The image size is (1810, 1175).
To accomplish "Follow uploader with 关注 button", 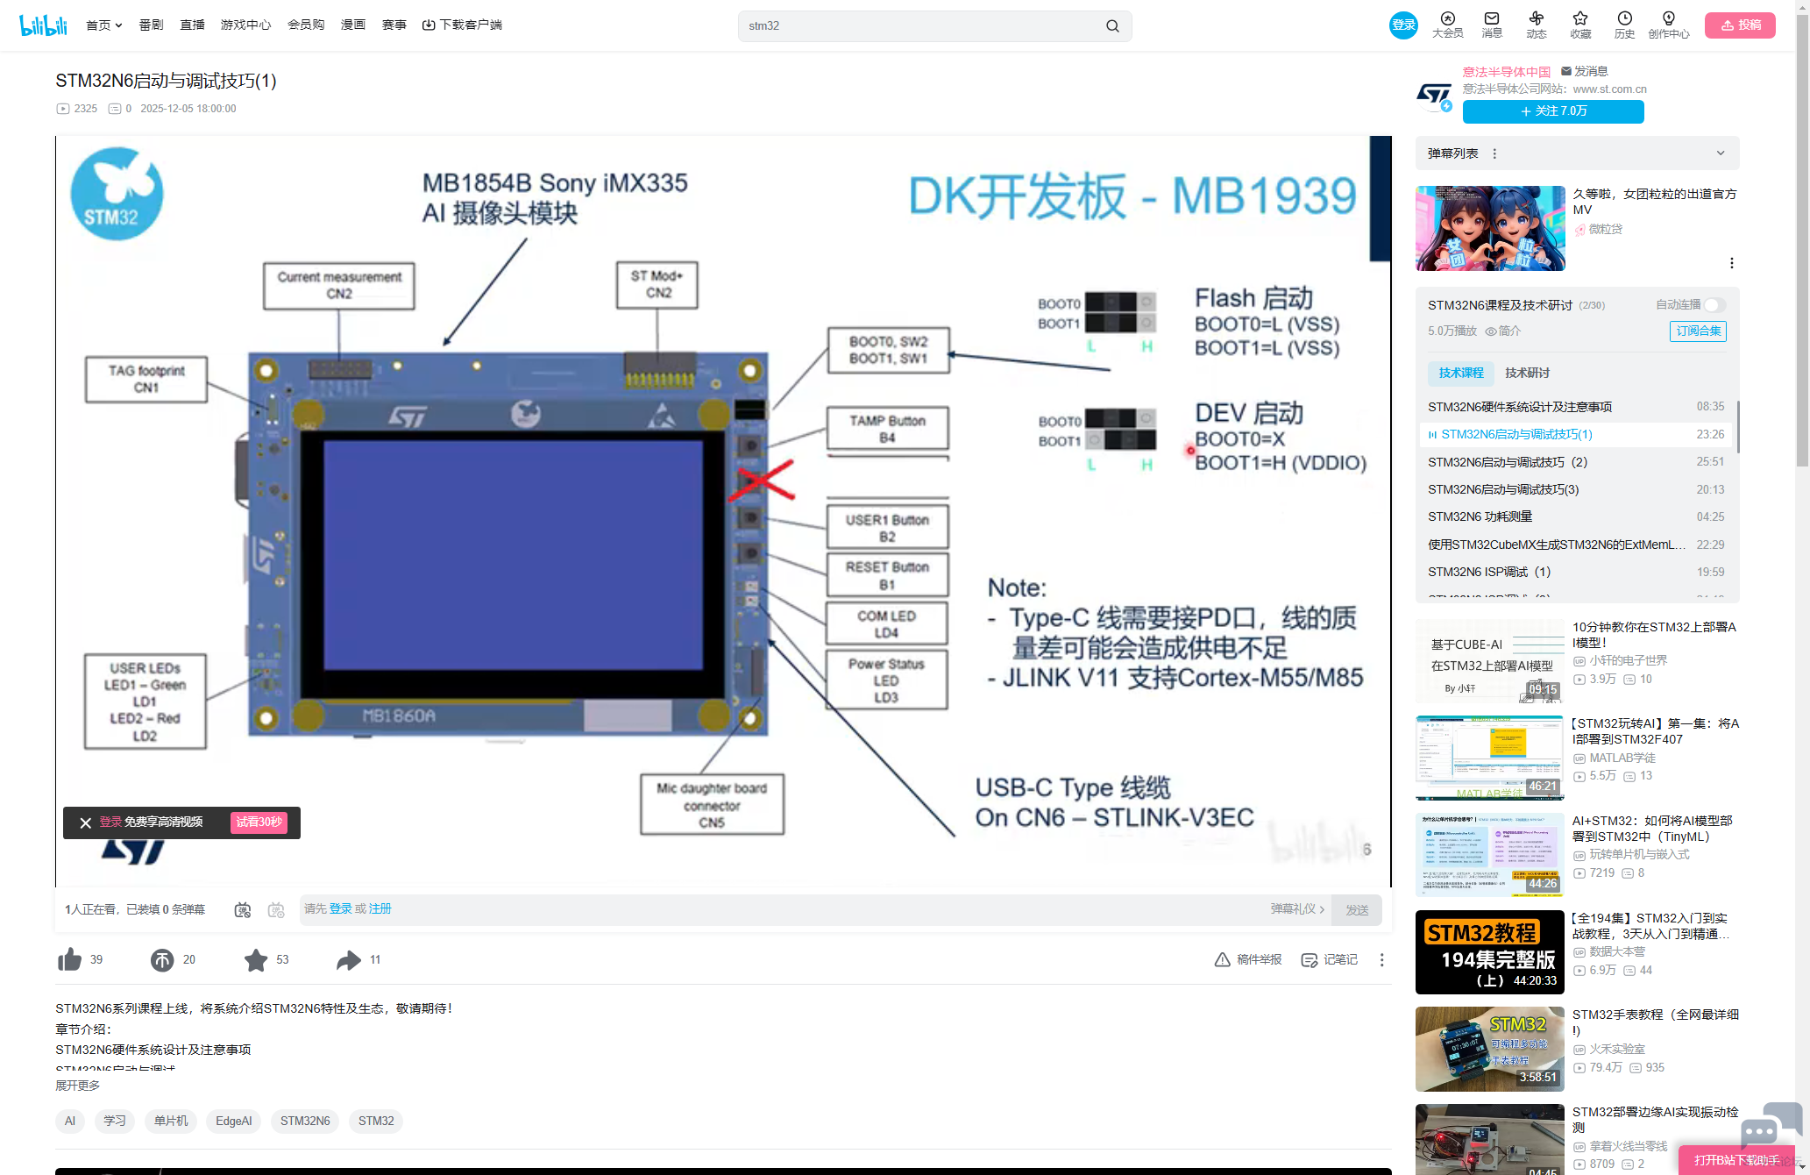I will point(1553,111).
